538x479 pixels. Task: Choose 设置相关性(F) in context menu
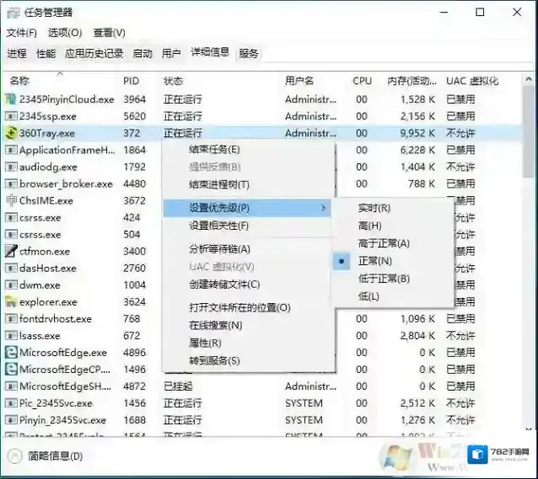[219, 226]
